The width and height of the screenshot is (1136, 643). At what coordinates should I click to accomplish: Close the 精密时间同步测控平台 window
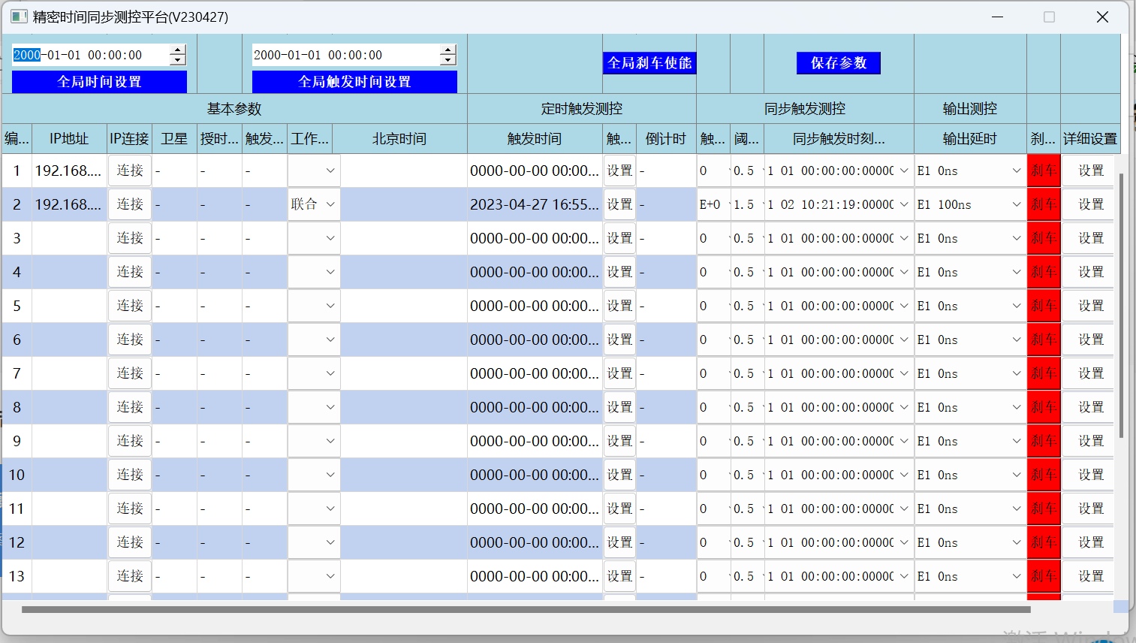pyautogui.click(x=1102, y=17)
